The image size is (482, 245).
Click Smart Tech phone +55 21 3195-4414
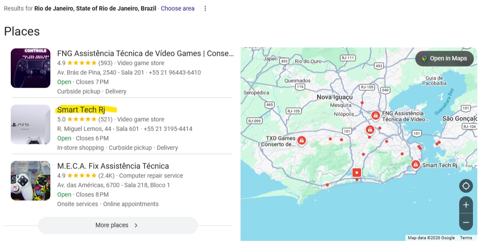pos(168,129)
